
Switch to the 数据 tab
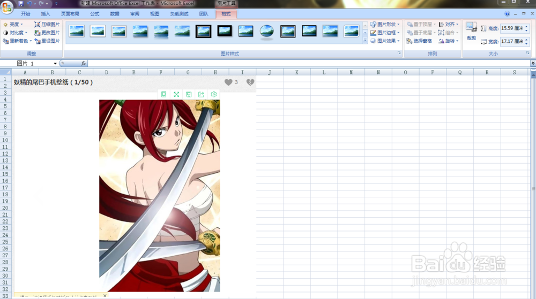[115, 14]
